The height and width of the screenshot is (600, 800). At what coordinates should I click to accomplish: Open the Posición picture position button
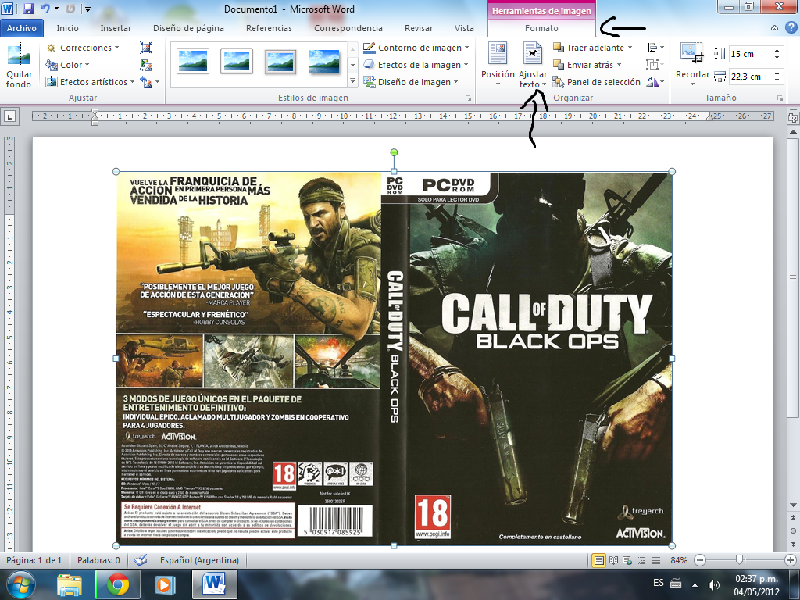click(498, 66)
